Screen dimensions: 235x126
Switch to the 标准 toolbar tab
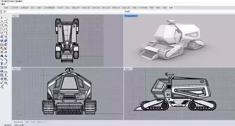(6, 8)
